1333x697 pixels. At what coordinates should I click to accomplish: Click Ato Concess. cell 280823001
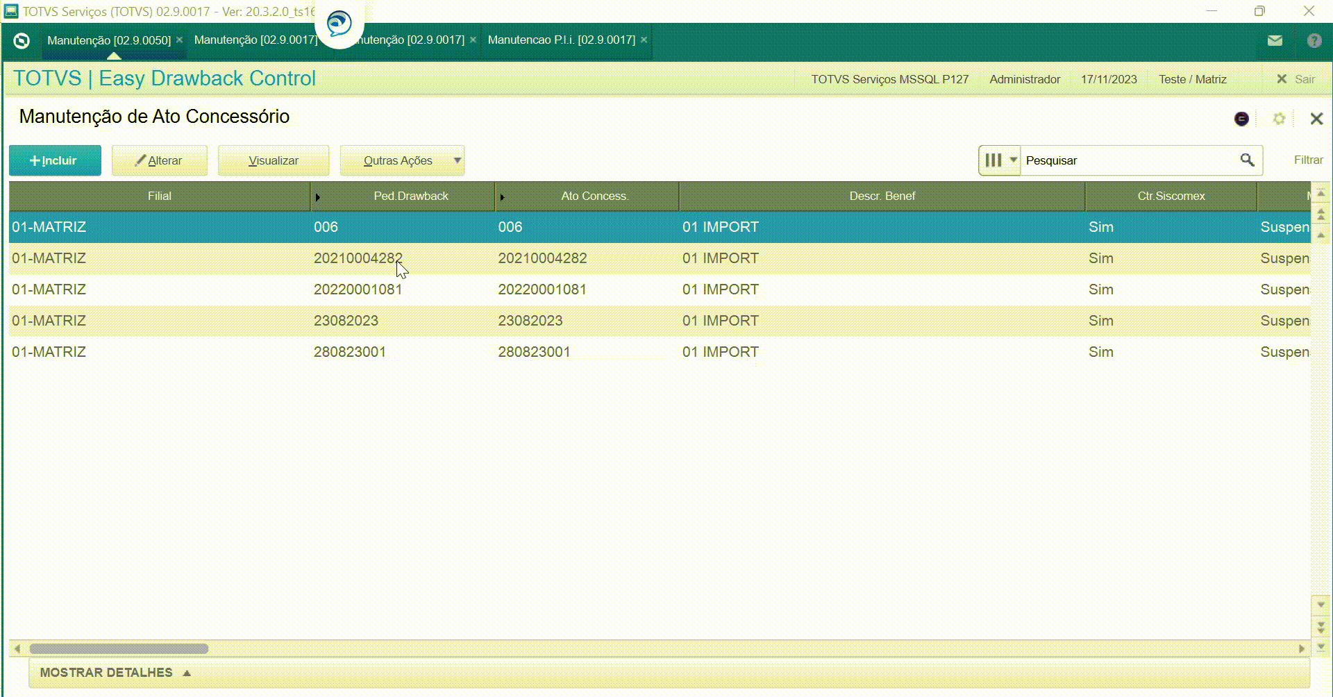point(534,352)
